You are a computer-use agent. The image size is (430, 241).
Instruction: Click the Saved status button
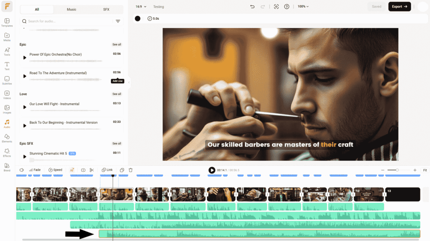(377, 7)
